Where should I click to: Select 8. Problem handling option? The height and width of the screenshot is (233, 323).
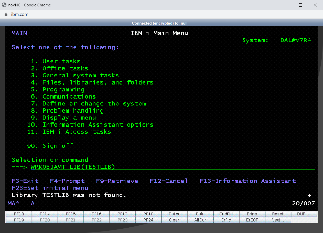coord(67,111)
